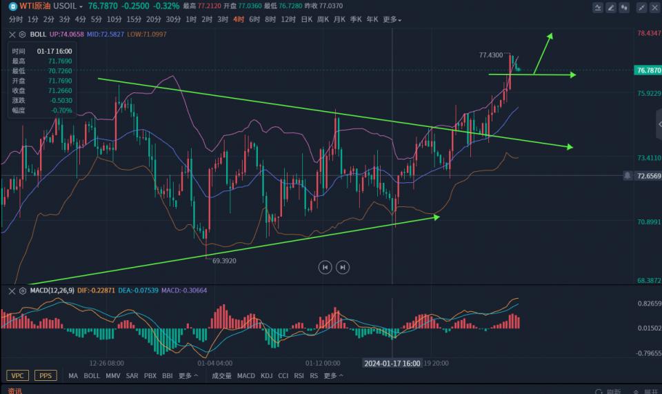Image resolution: width=662 pixels, height=394 pixels.
Task: Toggle the VPC button
Action: [17, 375]
